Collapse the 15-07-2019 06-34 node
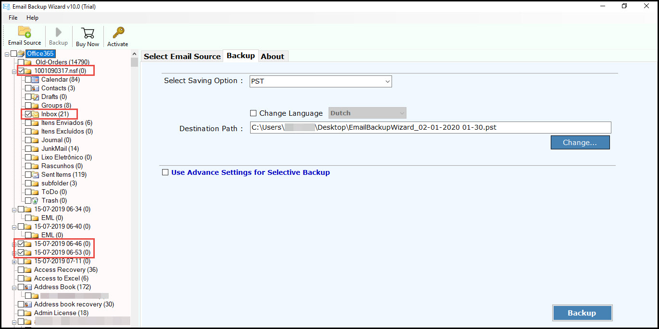659x329 pixels. click(14, 209)
